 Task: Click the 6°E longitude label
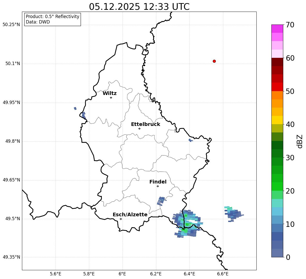[x=122, y=274]
